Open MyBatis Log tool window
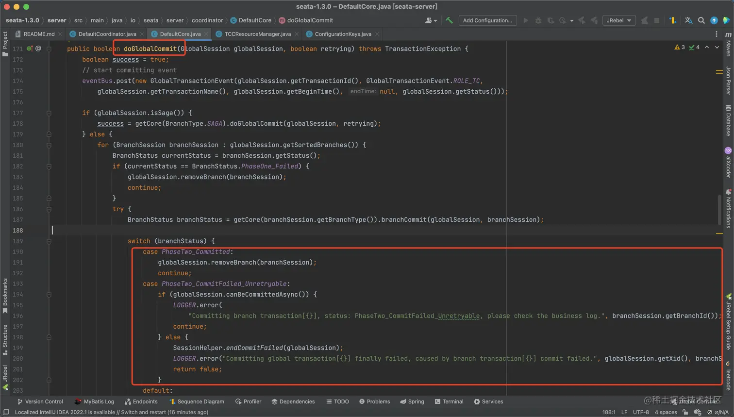 pyautogui.click(x=95, y=401)
